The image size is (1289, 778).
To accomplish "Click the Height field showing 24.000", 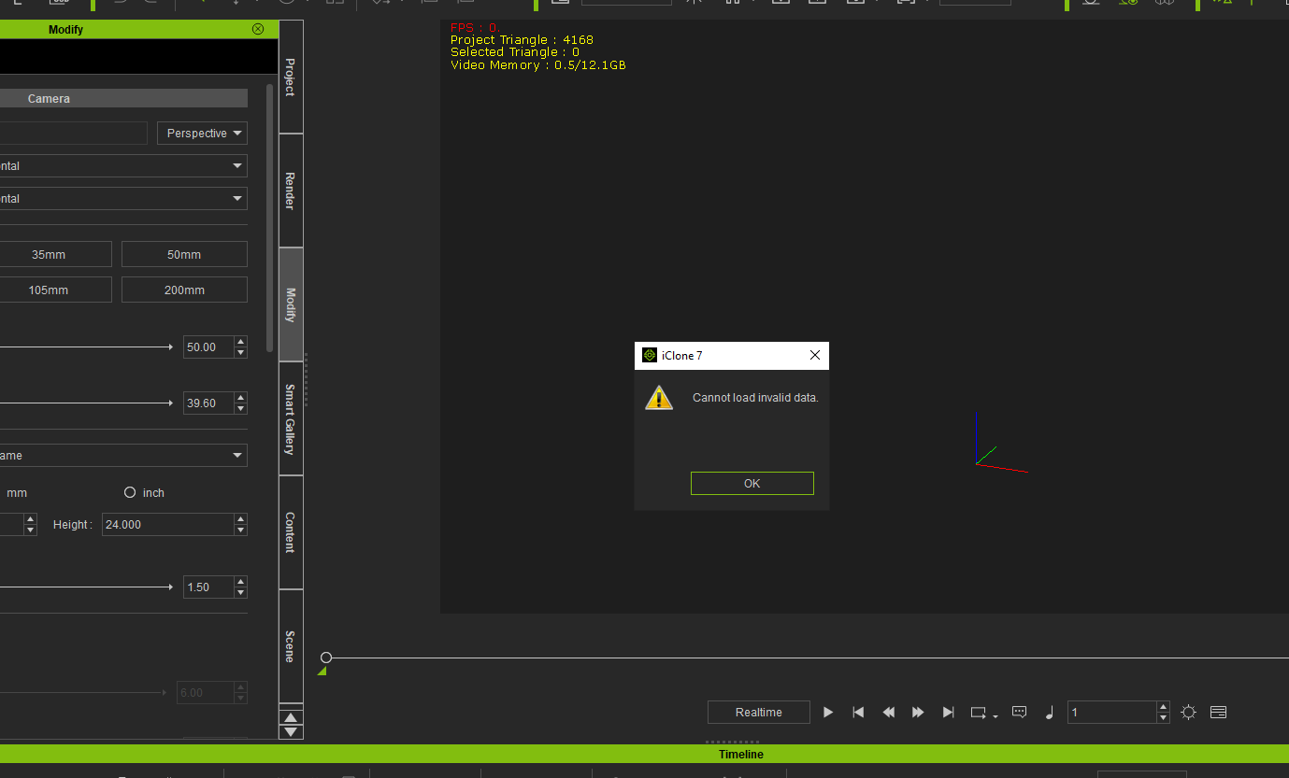I will coord(168,525).
